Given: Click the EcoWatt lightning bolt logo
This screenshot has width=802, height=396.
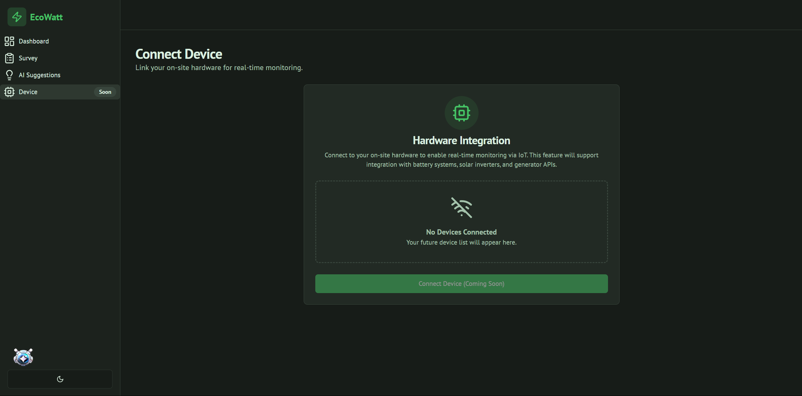Looking at the screenshot, I should [x=17, y=17].
